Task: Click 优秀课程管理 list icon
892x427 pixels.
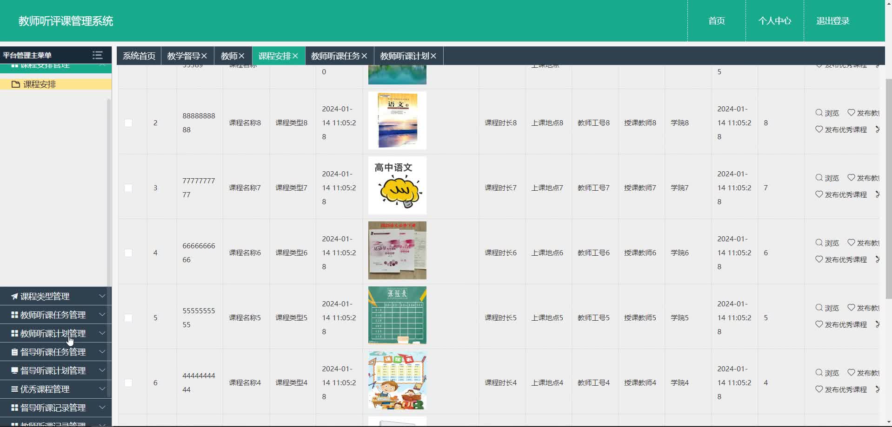Action: (14, 389)
